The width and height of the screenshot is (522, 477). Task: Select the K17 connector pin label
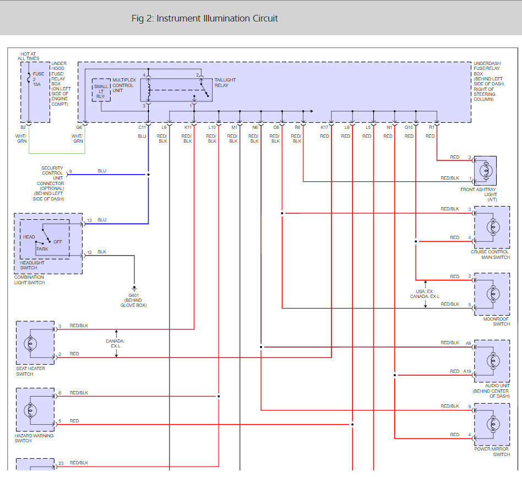coord(324,128)
